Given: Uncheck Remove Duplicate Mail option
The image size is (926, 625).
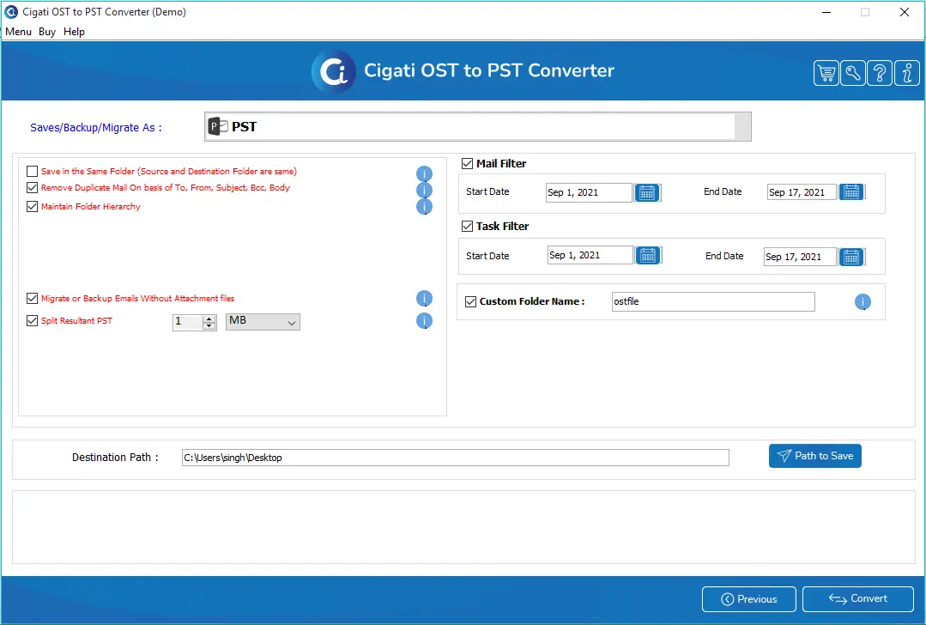Looking at the screenshot, I should coord(33,188).
